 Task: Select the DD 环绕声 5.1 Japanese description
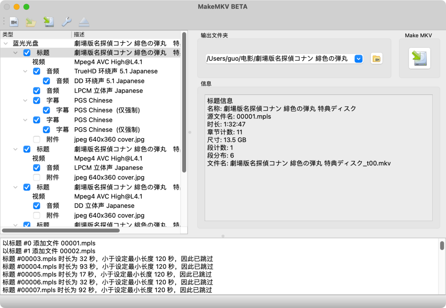pyautogui.click(x=109, y=81)
